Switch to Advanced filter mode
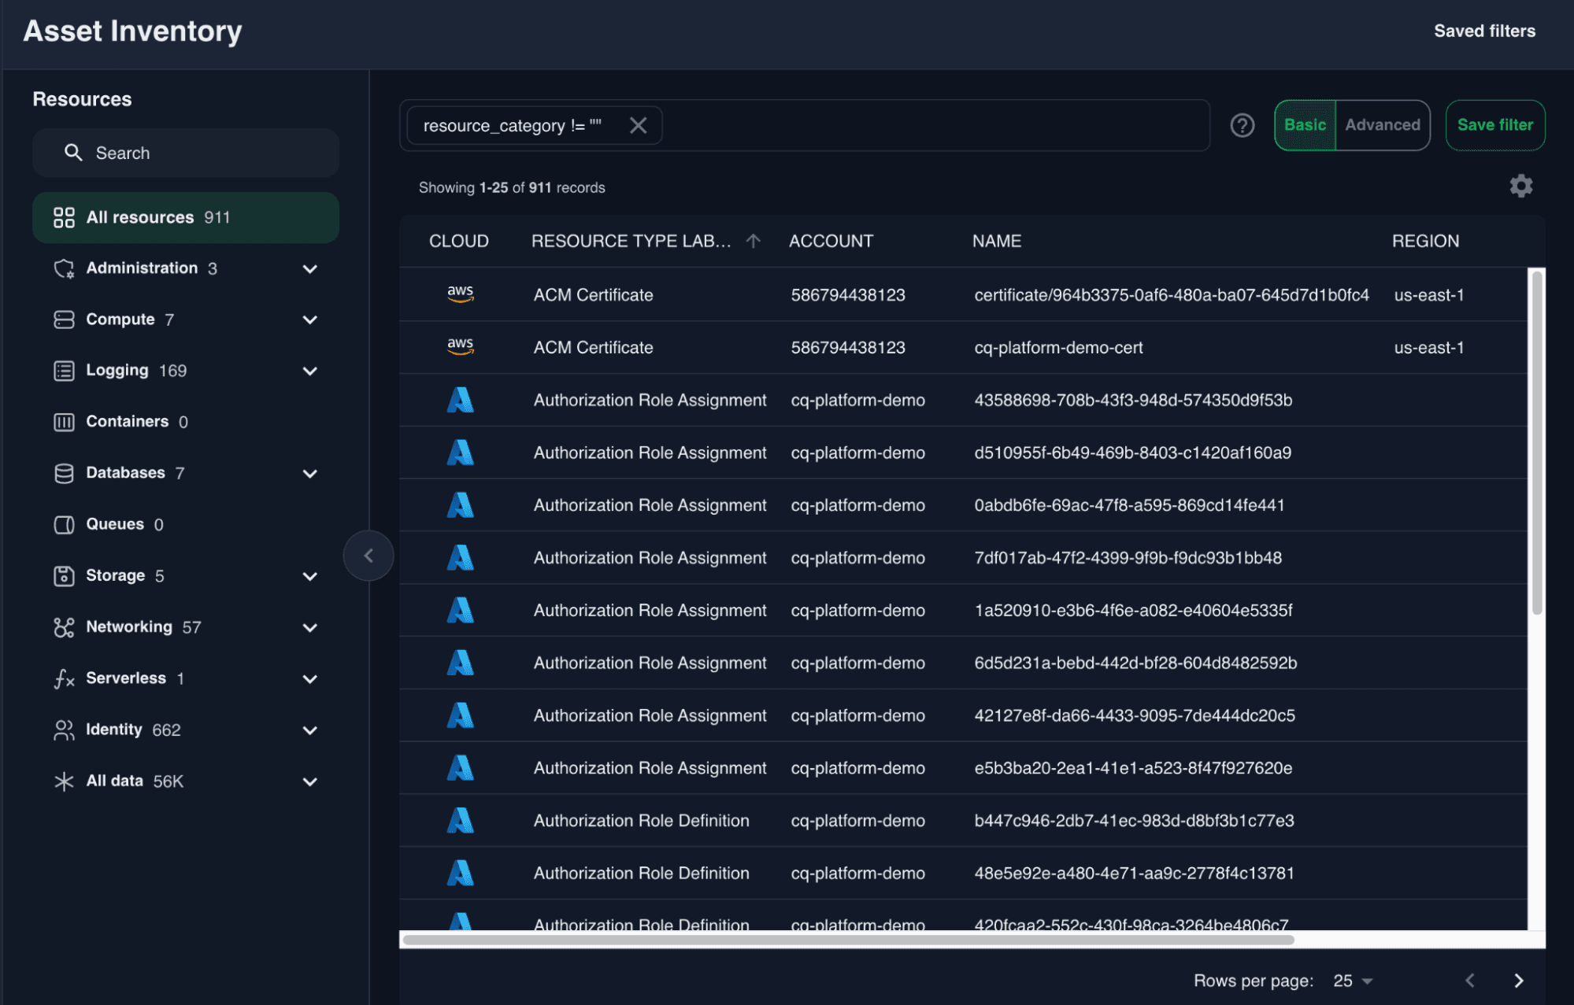This screenshot has width=1574, height=1005. pyautogui.click(x=1382, y=125)
